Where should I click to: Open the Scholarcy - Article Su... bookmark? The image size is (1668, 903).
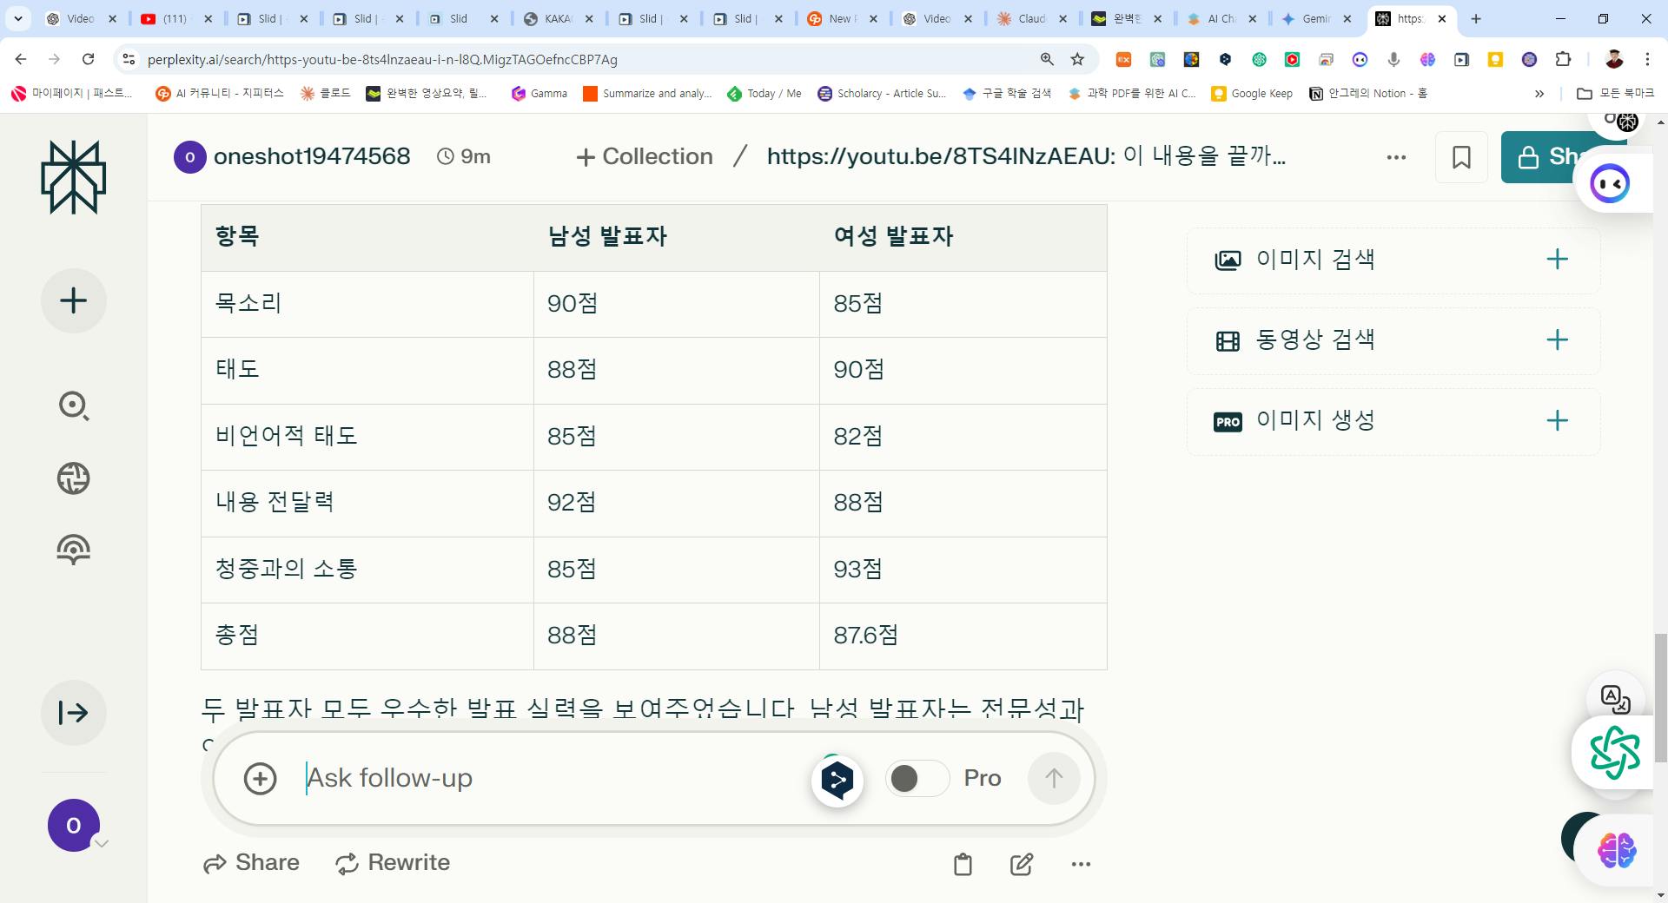point(882,94)
